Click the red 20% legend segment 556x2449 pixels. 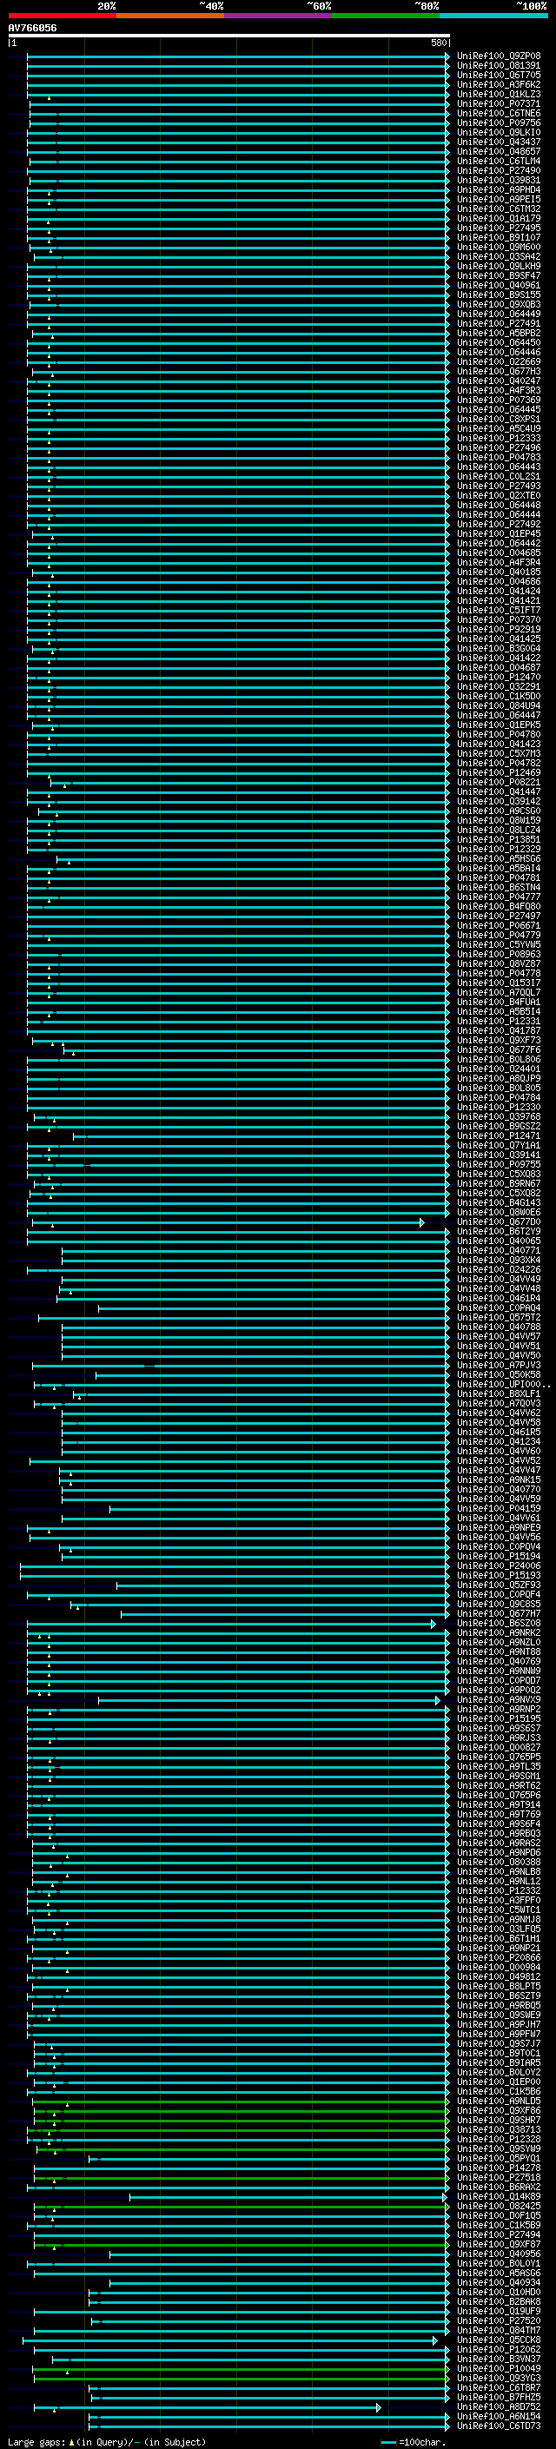point(62,16)
